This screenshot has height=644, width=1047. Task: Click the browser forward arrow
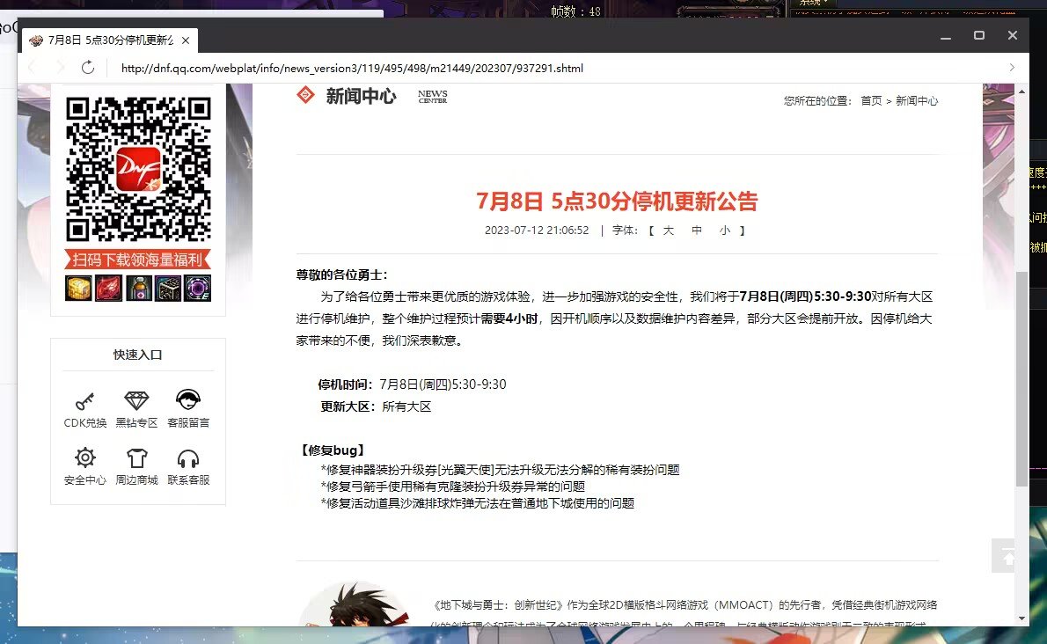(60, 68)
